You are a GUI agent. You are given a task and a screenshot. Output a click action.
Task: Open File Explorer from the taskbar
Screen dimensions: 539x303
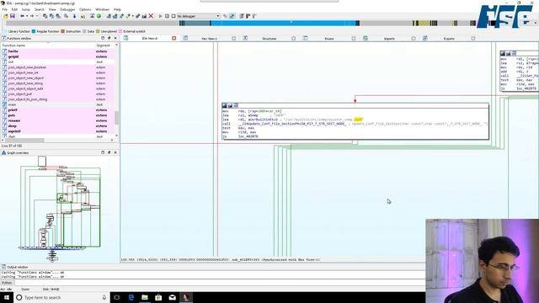pos(145,297)
